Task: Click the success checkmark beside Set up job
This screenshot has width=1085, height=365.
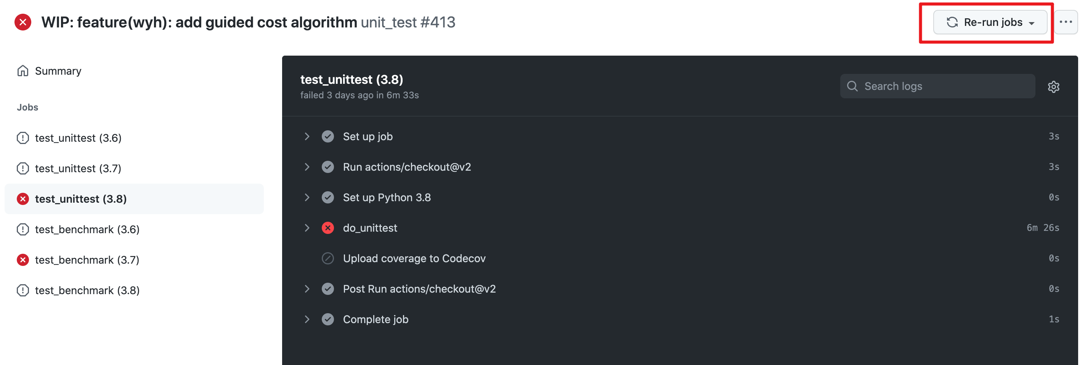Action: point(328,136)
